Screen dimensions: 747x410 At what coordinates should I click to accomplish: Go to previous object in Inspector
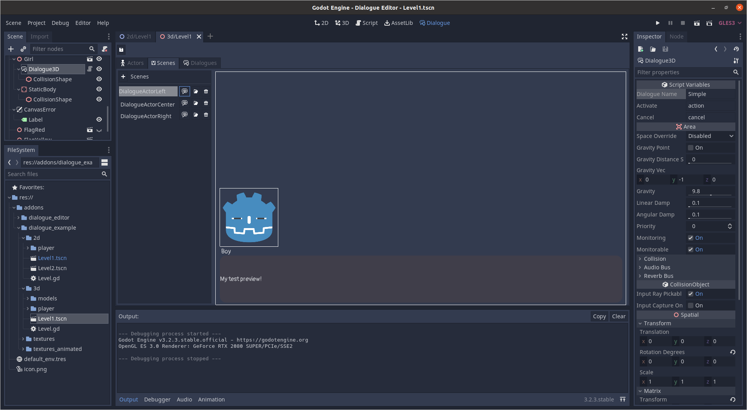coord(716,49)
